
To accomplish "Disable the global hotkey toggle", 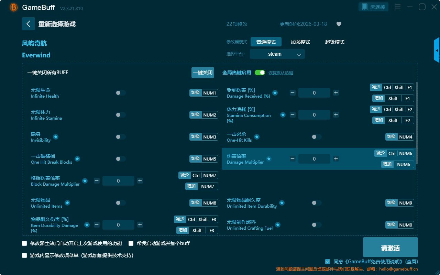I will (260, 73).
